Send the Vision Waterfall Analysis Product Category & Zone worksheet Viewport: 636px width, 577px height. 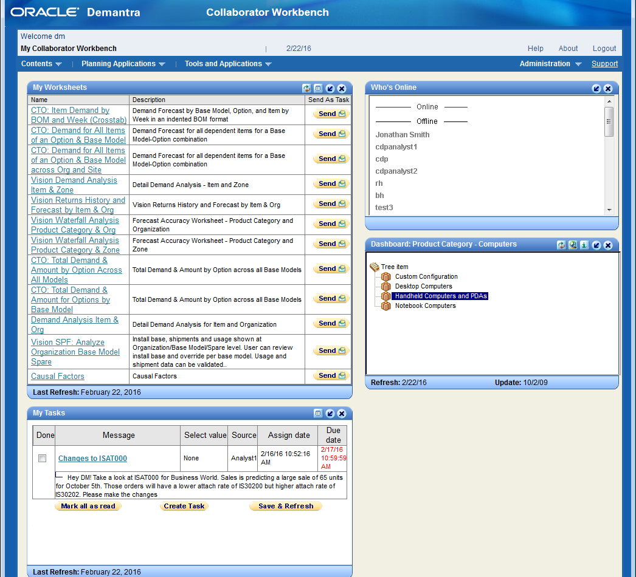pyautogui.click(x=331, y=244)
